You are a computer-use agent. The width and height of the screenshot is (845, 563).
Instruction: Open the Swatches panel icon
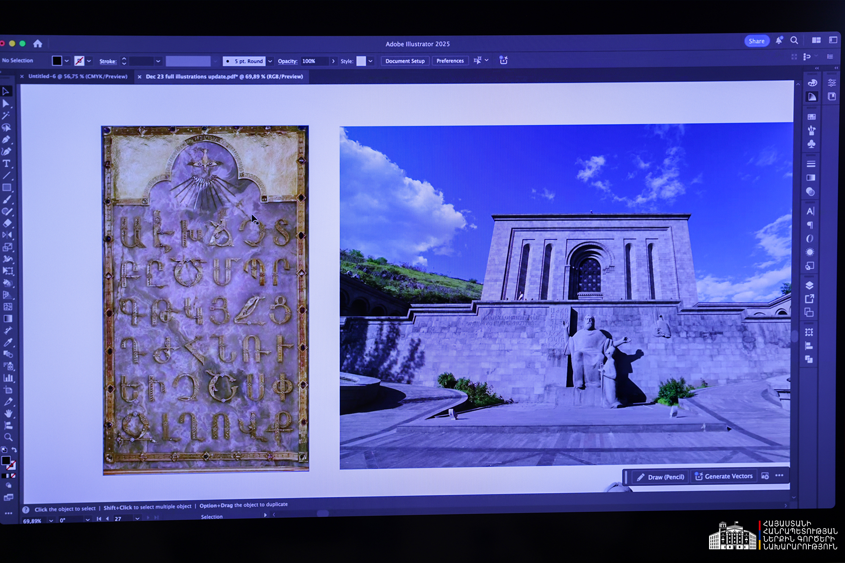[x=812, y=117]
